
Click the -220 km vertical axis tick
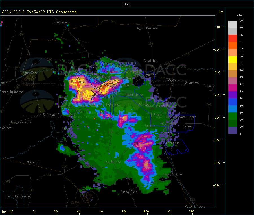pos(217,186)
